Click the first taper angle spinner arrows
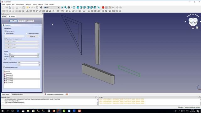 39,62
